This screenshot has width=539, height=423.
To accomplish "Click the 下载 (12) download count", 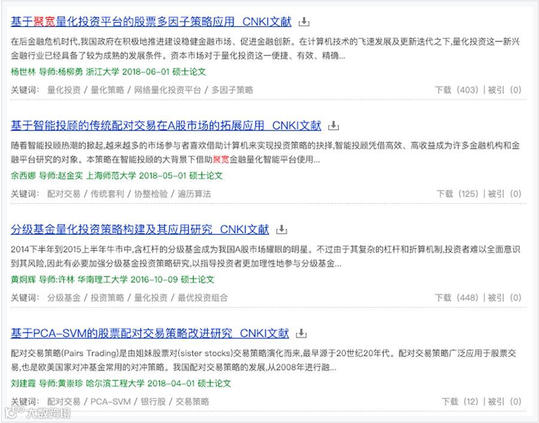I will 461,401.
